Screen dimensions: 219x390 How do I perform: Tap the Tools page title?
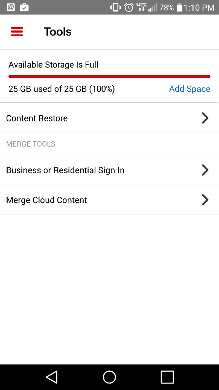[x=58, y=32]
